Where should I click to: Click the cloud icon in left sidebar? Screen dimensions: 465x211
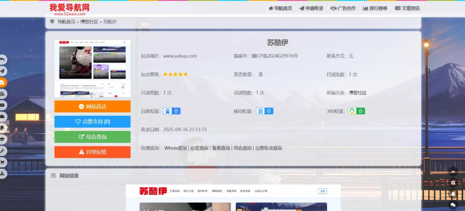click(2, 117)
